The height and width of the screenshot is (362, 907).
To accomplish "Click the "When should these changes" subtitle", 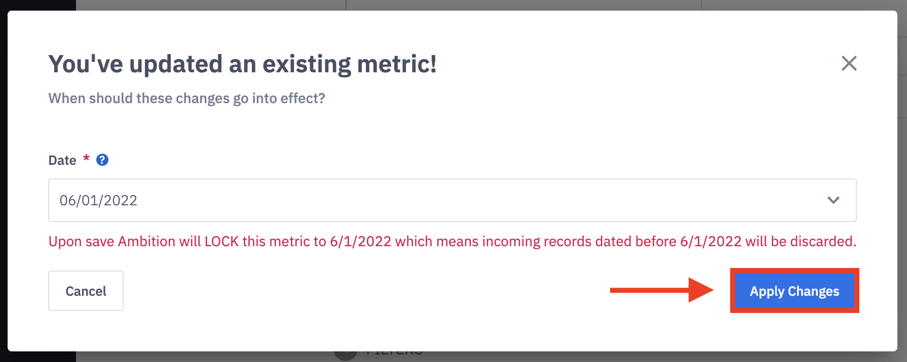I will [186, 98].
